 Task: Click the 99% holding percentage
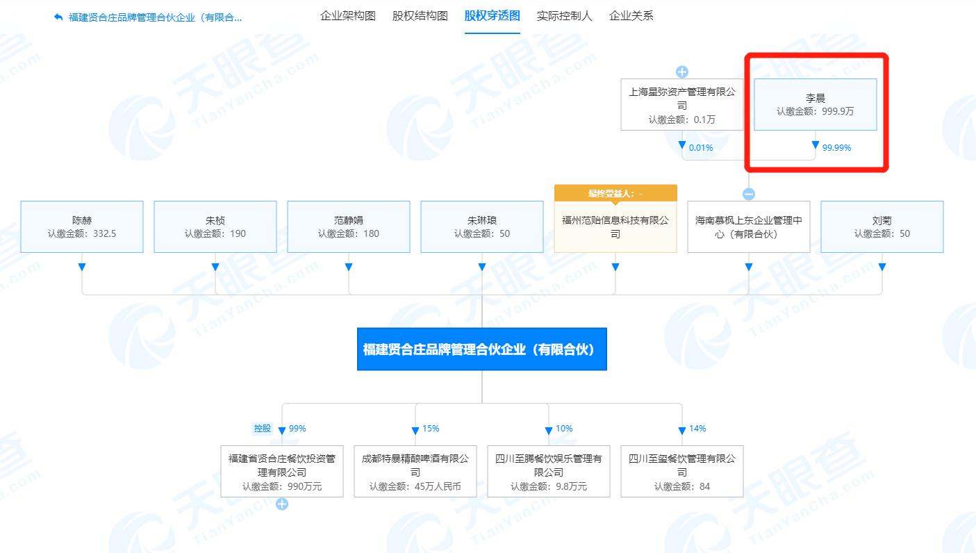click(x=297, y=429)
